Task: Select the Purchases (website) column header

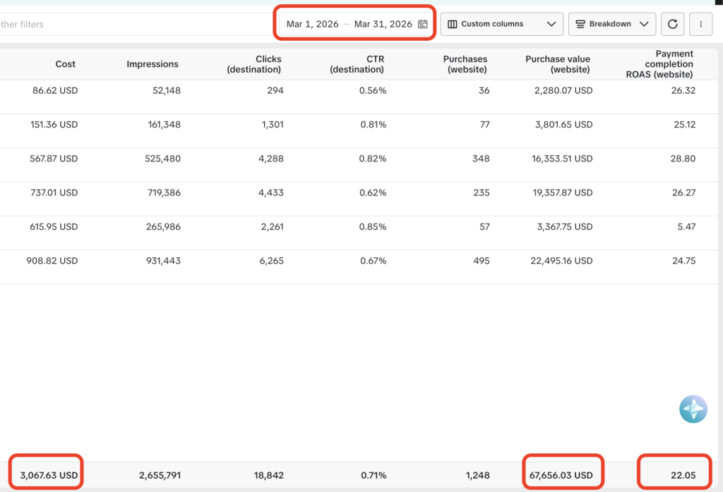Action: [466, 64]
